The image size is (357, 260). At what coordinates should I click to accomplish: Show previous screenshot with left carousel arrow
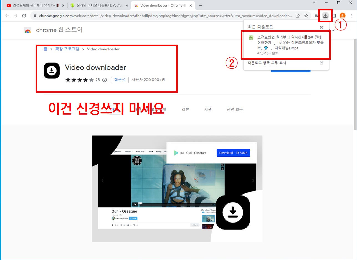[x=103, y=181]
